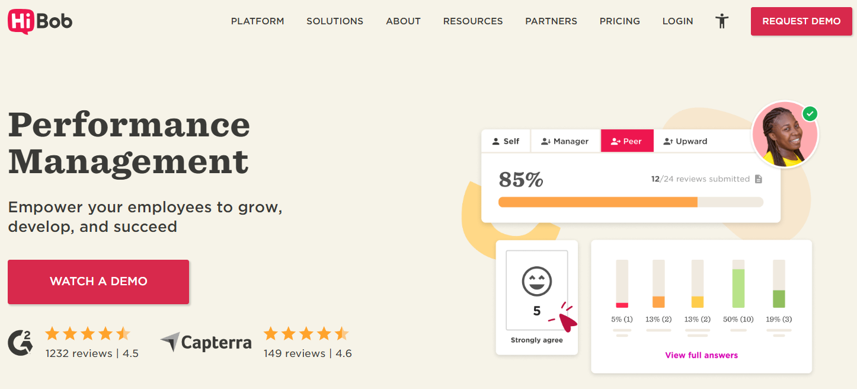857x389 pixels.
Task: Select the Self review option
Action: [506, 141]
